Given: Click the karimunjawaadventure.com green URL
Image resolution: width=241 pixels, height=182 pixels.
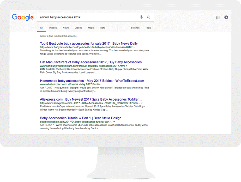Looking at the screenshot, I should (82, 66).
